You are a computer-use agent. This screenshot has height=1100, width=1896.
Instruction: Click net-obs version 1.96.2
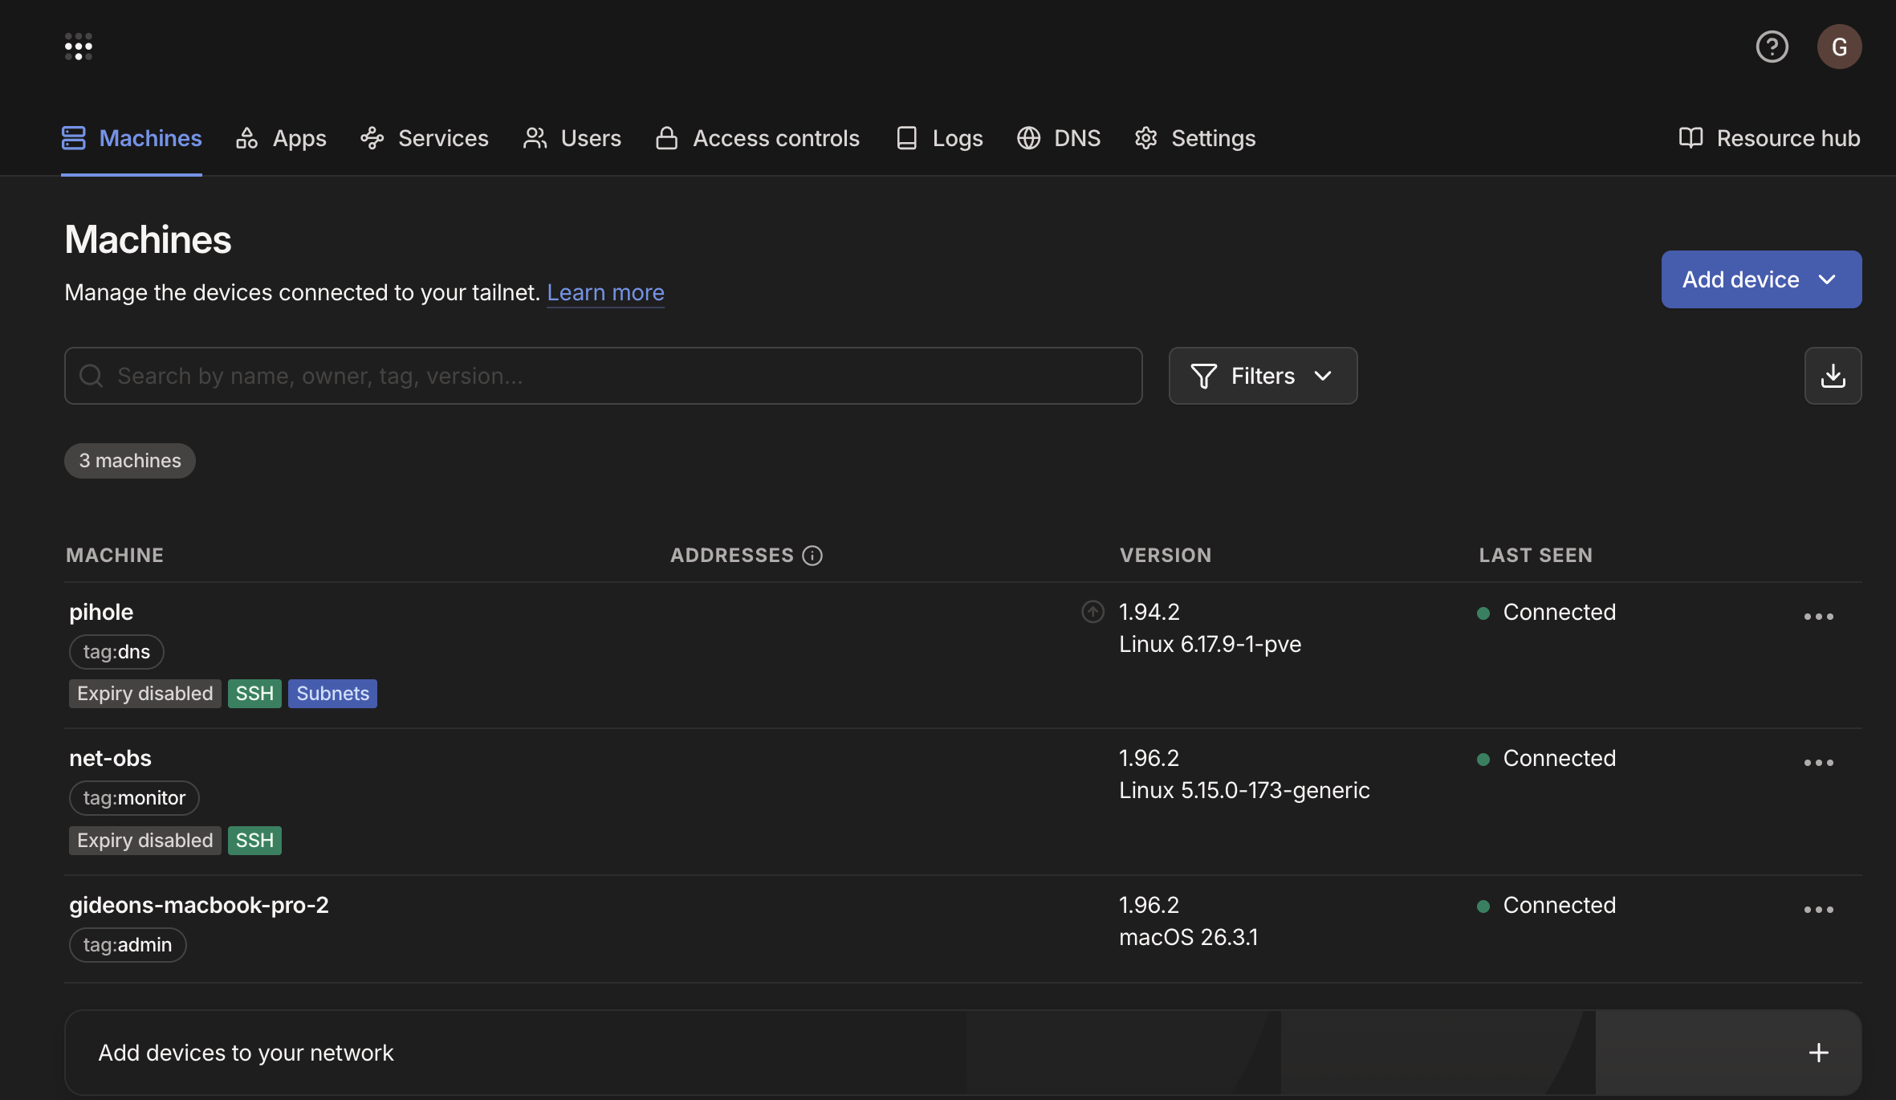coord(1149,758)
